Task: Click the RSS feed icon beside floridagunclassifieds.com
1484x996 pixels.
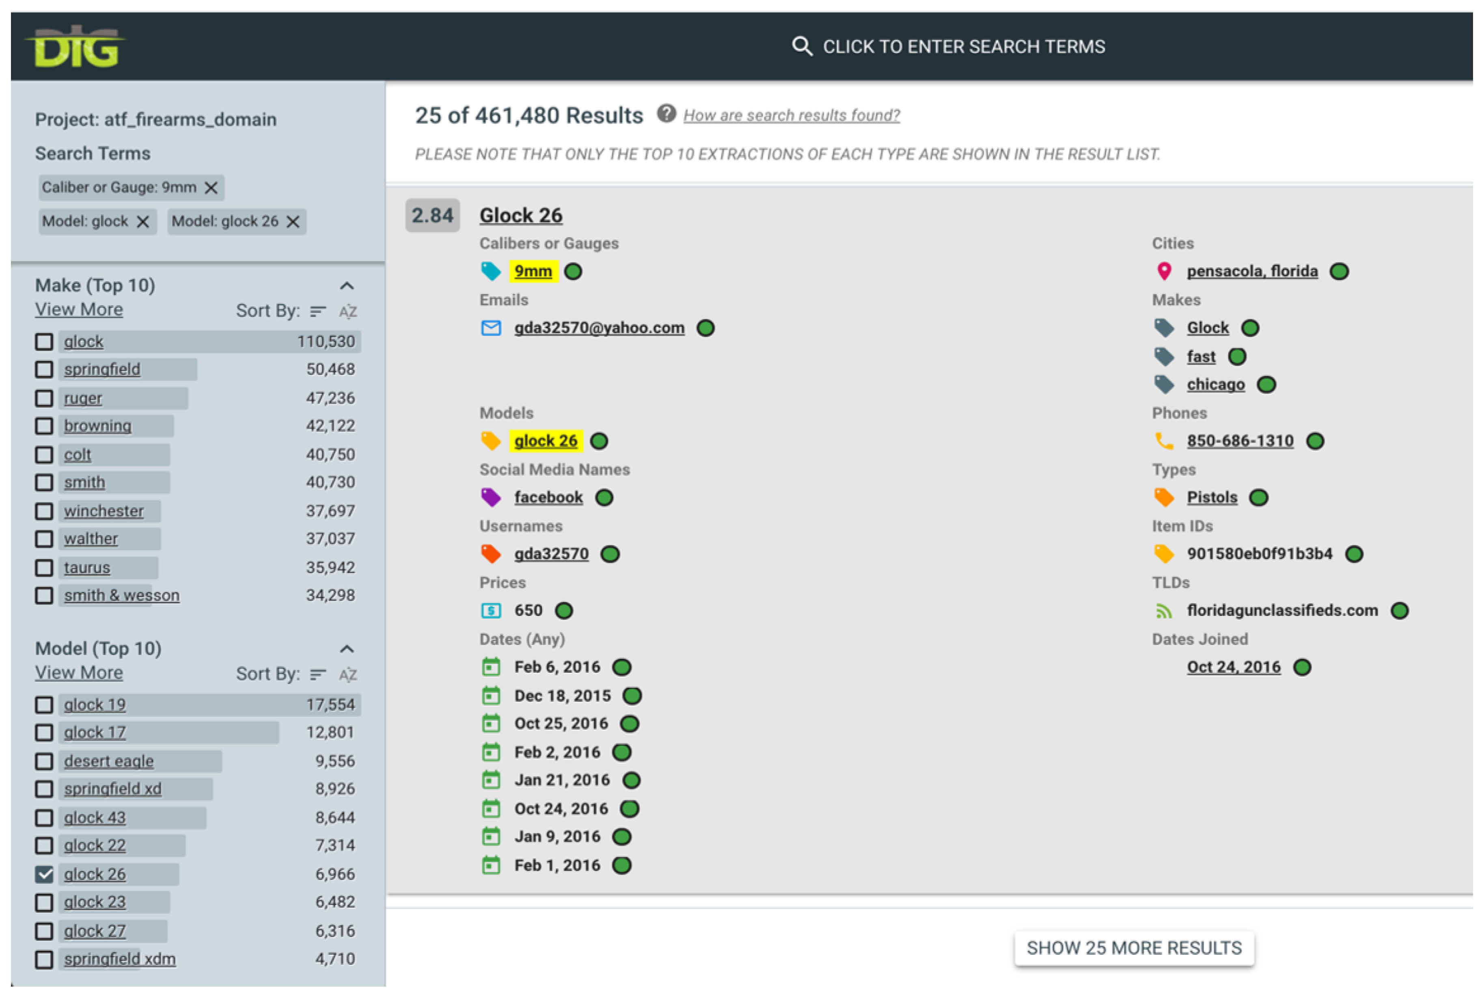Action: 1163,611
